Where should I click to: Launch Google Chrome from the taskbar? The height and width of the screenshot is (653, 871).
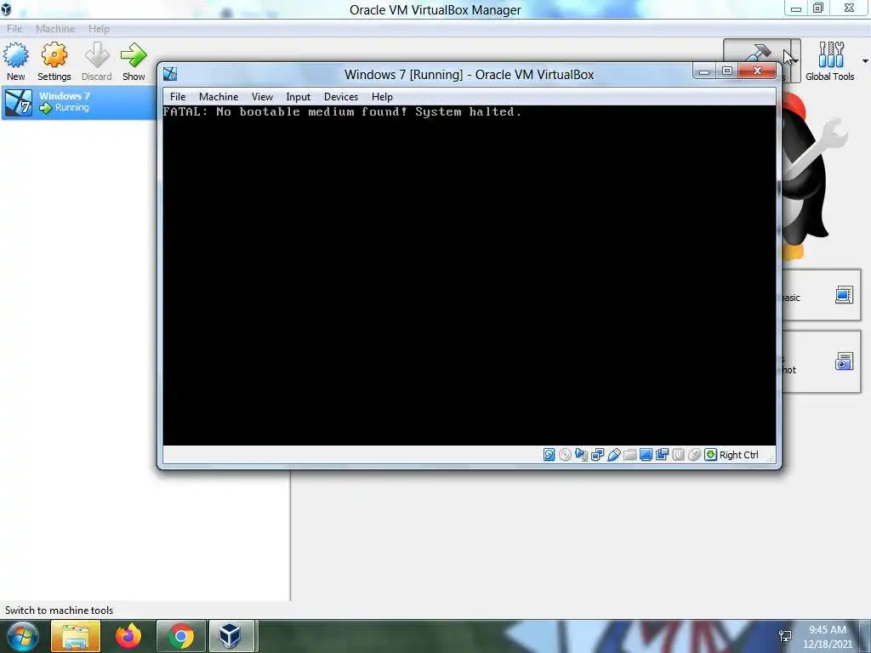pyautogui.click(x=180, y=636)
